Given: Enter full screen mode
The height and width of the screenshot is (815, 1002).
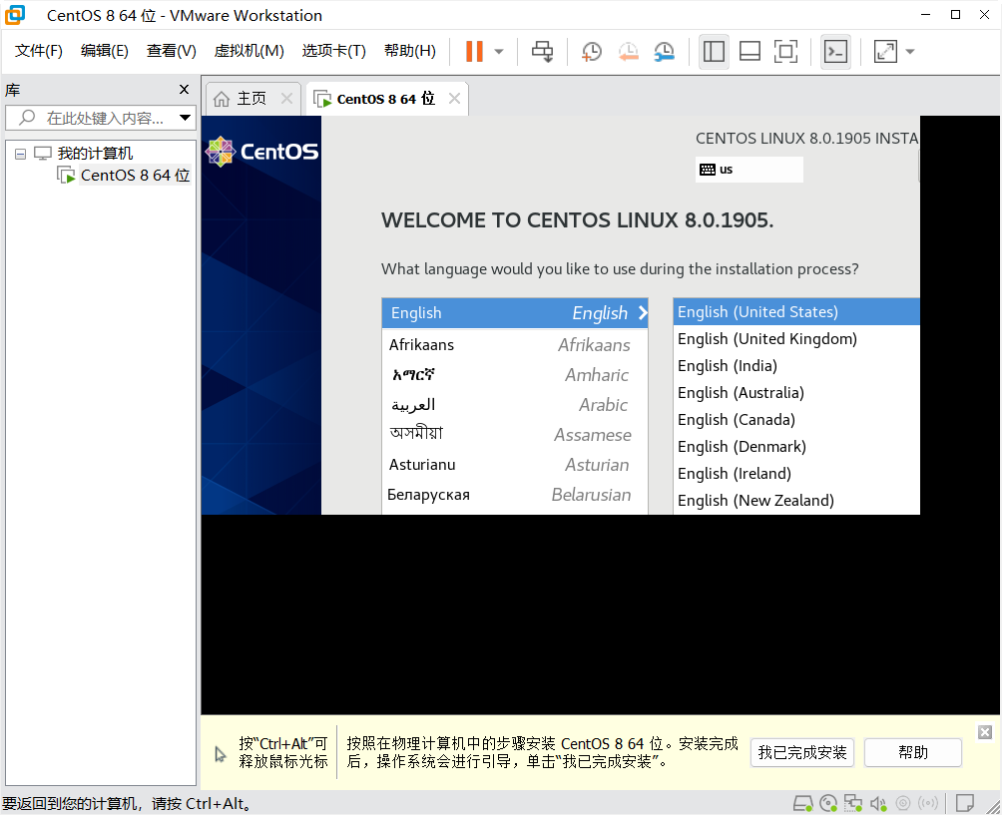Looking at the screenshot, I should pos(785,51).
